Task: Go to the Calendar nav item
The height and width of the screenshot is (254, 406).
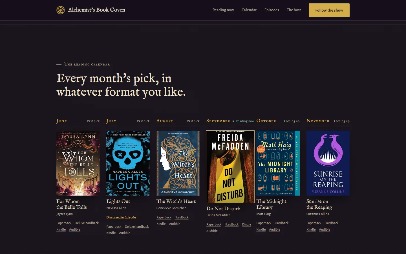Action: [249, 10]
